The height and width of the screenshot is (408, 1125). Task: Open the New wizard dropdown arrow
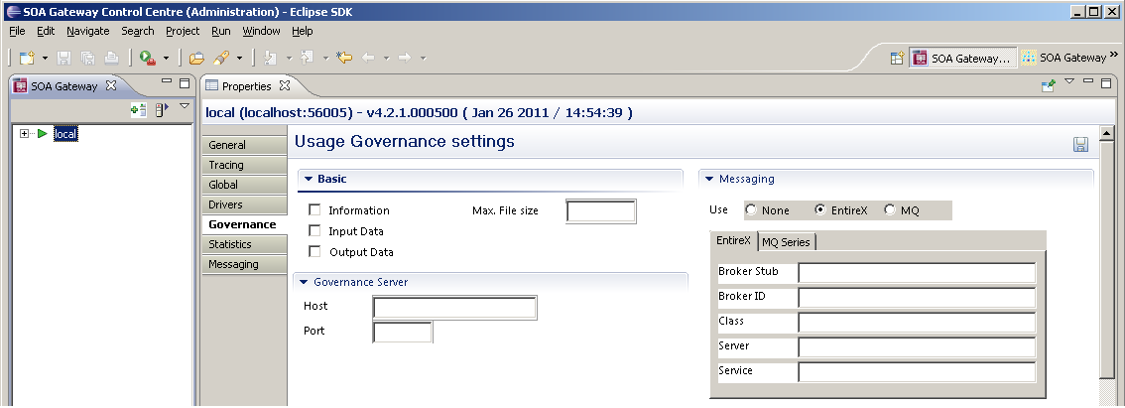[x=45, y=58]
